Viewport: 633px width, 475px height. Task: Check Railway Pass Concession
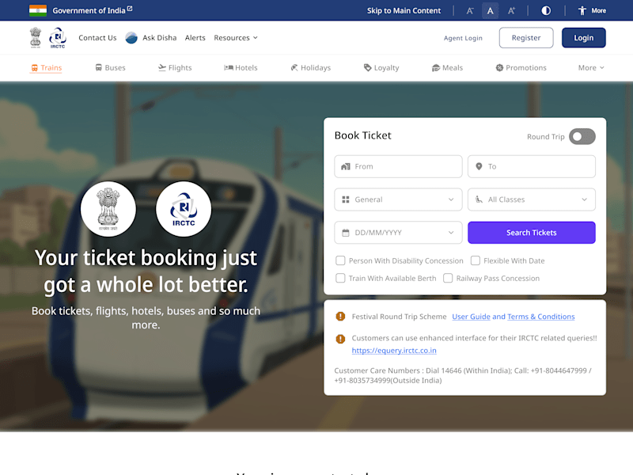pos(448,279)
